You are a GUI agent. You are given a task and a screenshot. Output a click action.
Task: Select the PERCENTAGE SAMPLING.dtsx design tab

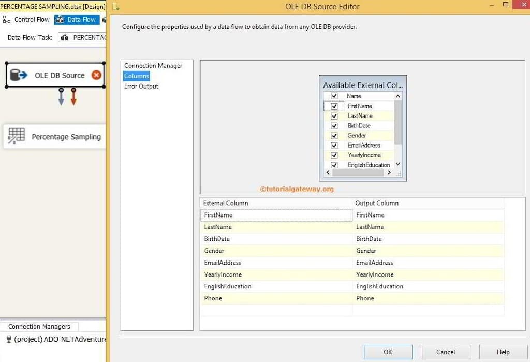click(53, 6)
